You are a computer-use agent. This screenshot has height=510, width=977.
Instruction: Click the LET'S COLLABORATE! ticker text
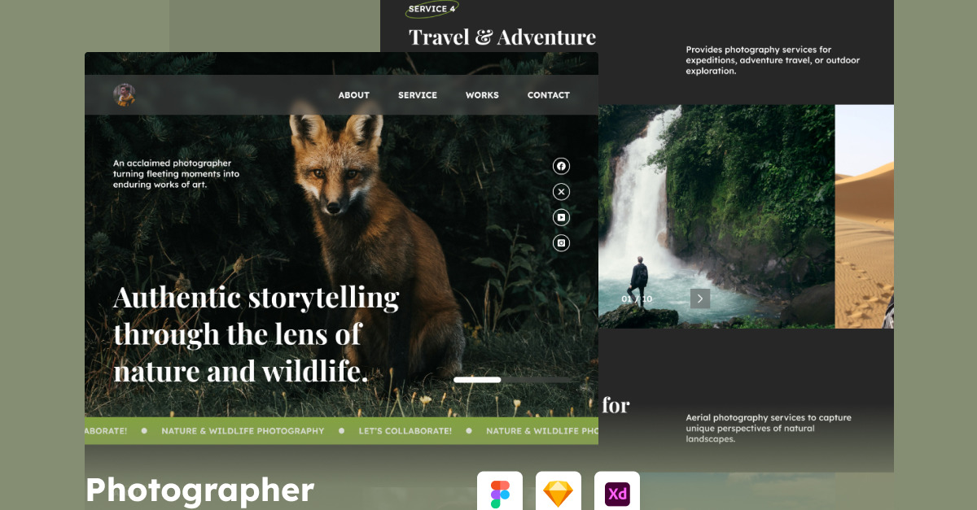[x=405, y=431]
